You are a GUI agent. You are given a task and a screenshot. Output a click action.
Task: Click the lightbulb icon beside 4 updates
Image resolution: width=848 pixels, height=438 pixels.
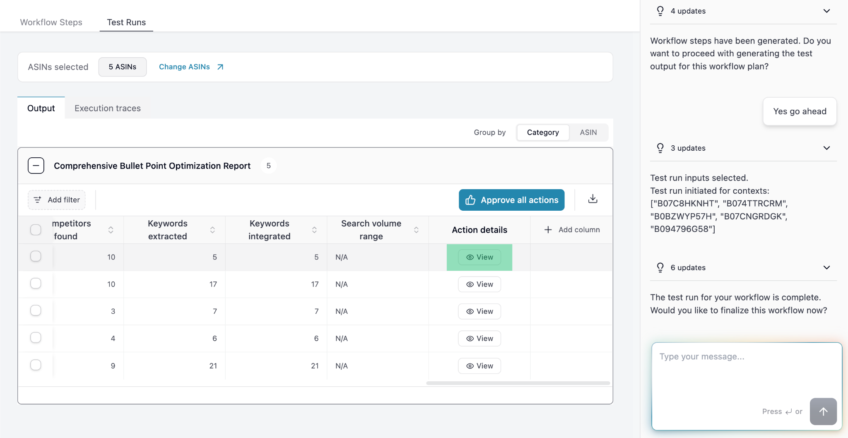point(660,11)
